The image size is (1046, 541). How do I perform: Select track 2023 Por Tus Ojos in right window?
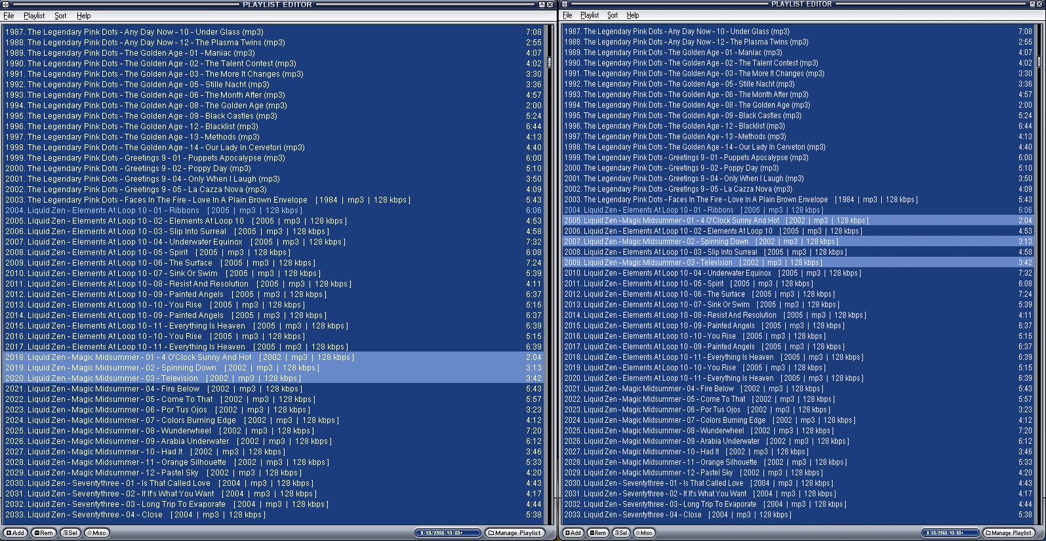(x=798, y=409)
